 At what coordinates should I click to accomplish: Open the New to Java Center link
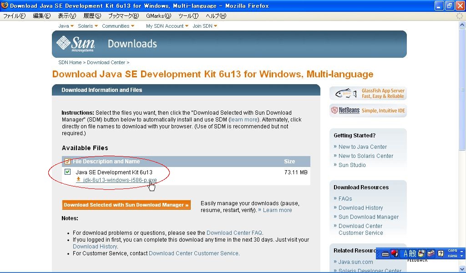(363, 147)
